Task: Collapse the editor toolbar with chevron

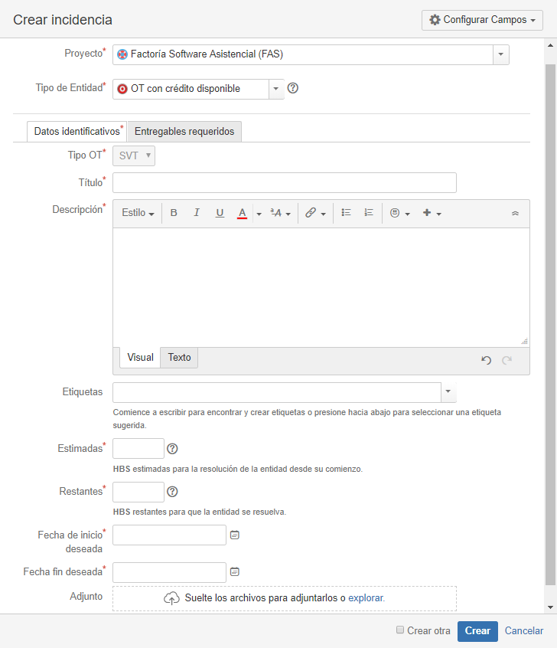Action: [515, 213]
